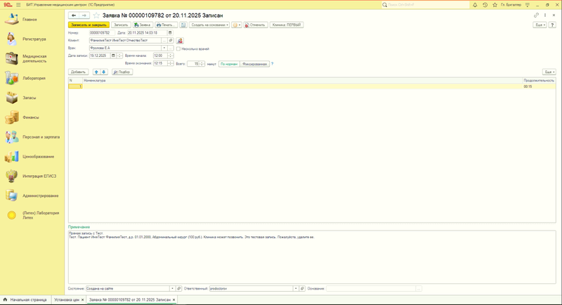Click the Записать и закрыть button
The width and height of the screenshot is (562, 305).
point(89,25)
